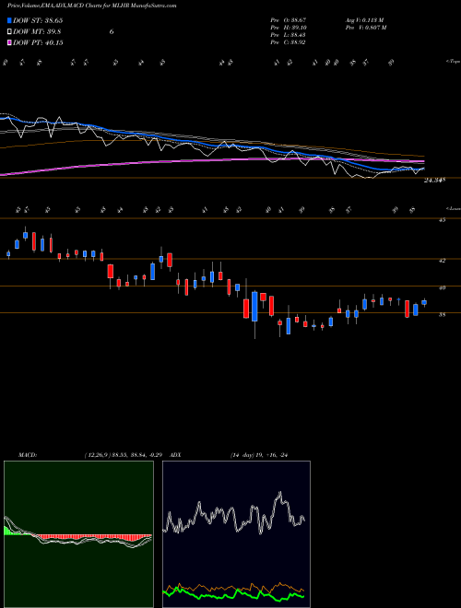Image resolution: width=461 pixels, height=608 pixels.
Task: Click the 'Pre H: 39.10' high value
Action: coord(289,28)
